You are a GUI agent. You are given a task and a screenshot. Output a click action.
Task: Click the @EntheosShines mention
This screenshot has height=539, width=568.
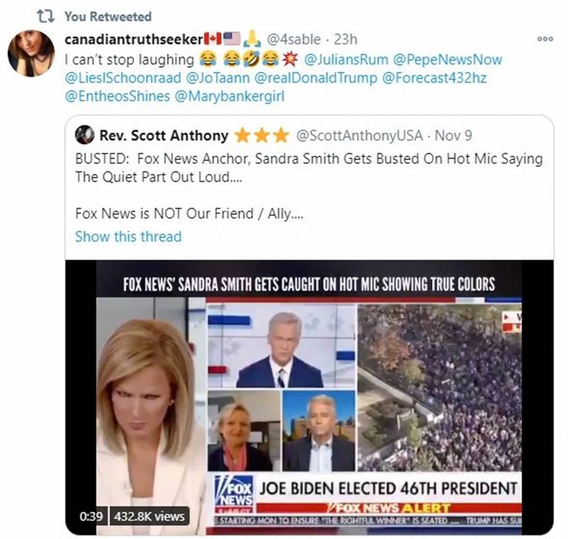click(116, 97)
